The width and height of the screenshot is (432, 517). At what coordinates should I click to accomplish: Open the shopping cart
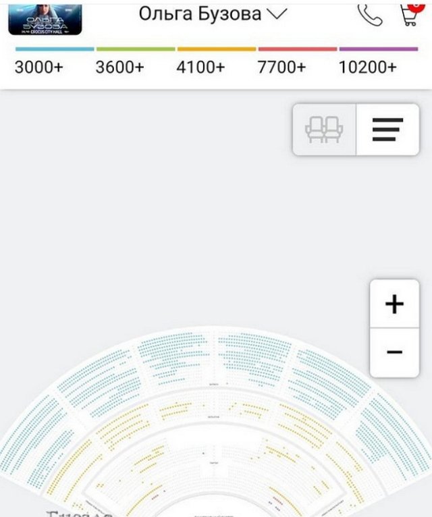tap(409, 16)
